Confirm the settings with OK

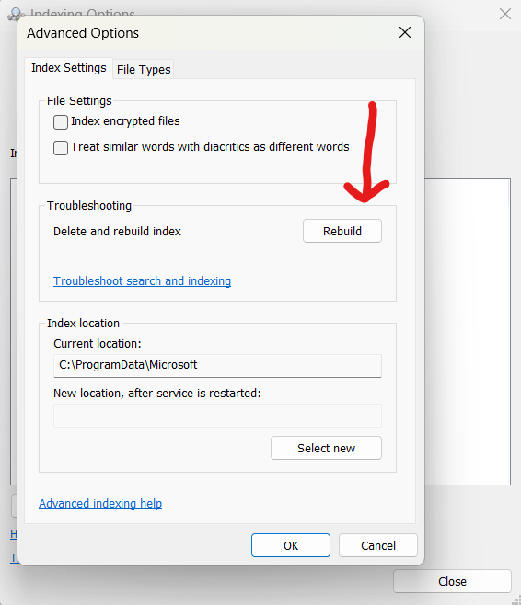291,545
